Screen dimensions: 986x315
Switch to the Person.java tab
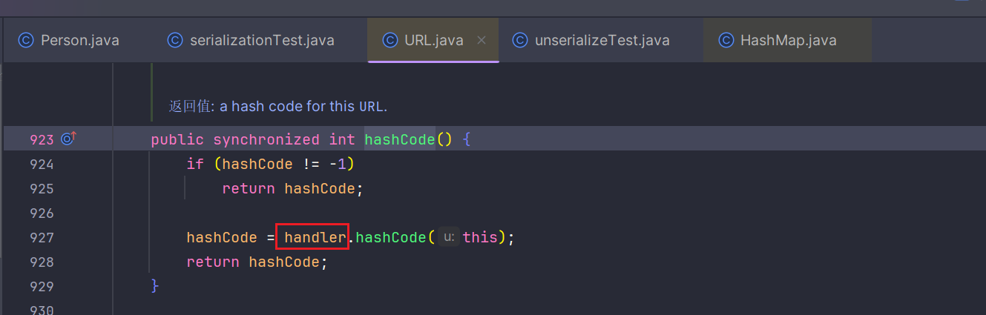79,41
